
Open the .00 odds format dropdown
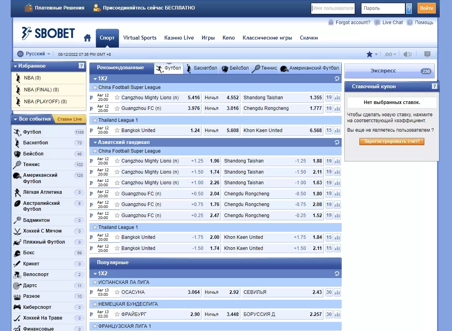(x=390, y=53)
